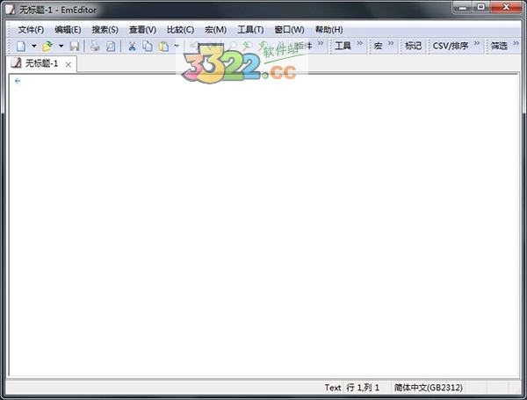Click the Save disk icon
527x400 pixels.
click(75, 46)
